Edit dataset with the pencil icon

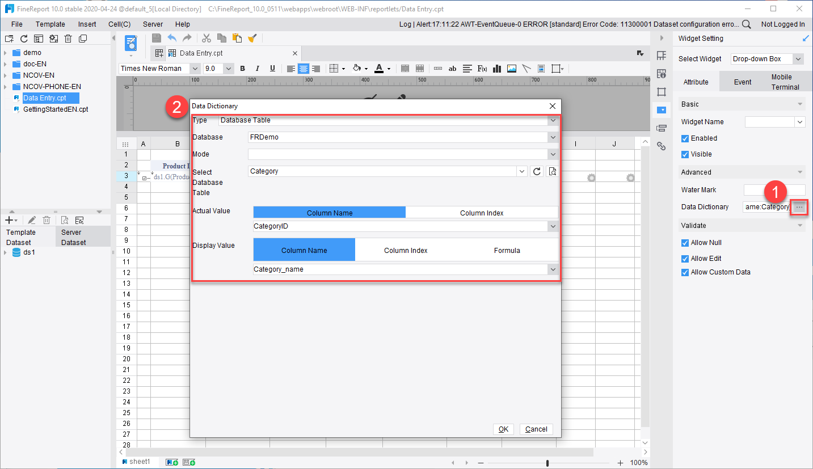[x=32, y=219]
